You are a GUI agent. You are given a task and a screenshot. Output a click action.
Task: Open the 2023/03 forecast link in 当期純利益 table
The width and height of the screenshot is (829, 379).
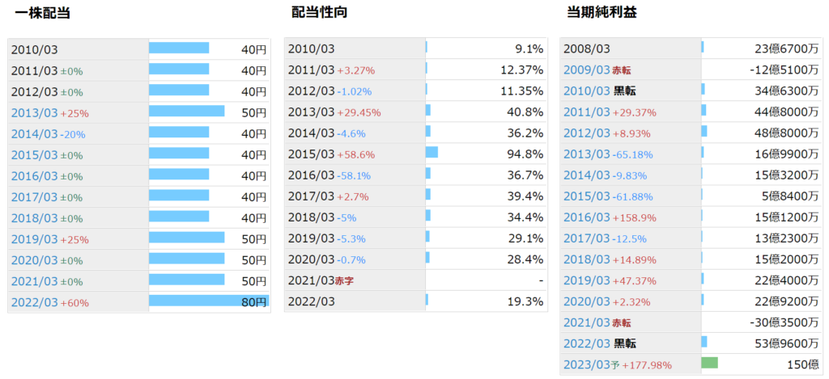point(587,364)
